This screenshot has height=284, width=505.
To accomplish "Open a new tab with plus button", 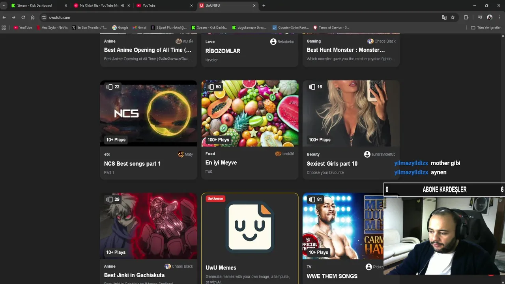I will click(264, 6).
